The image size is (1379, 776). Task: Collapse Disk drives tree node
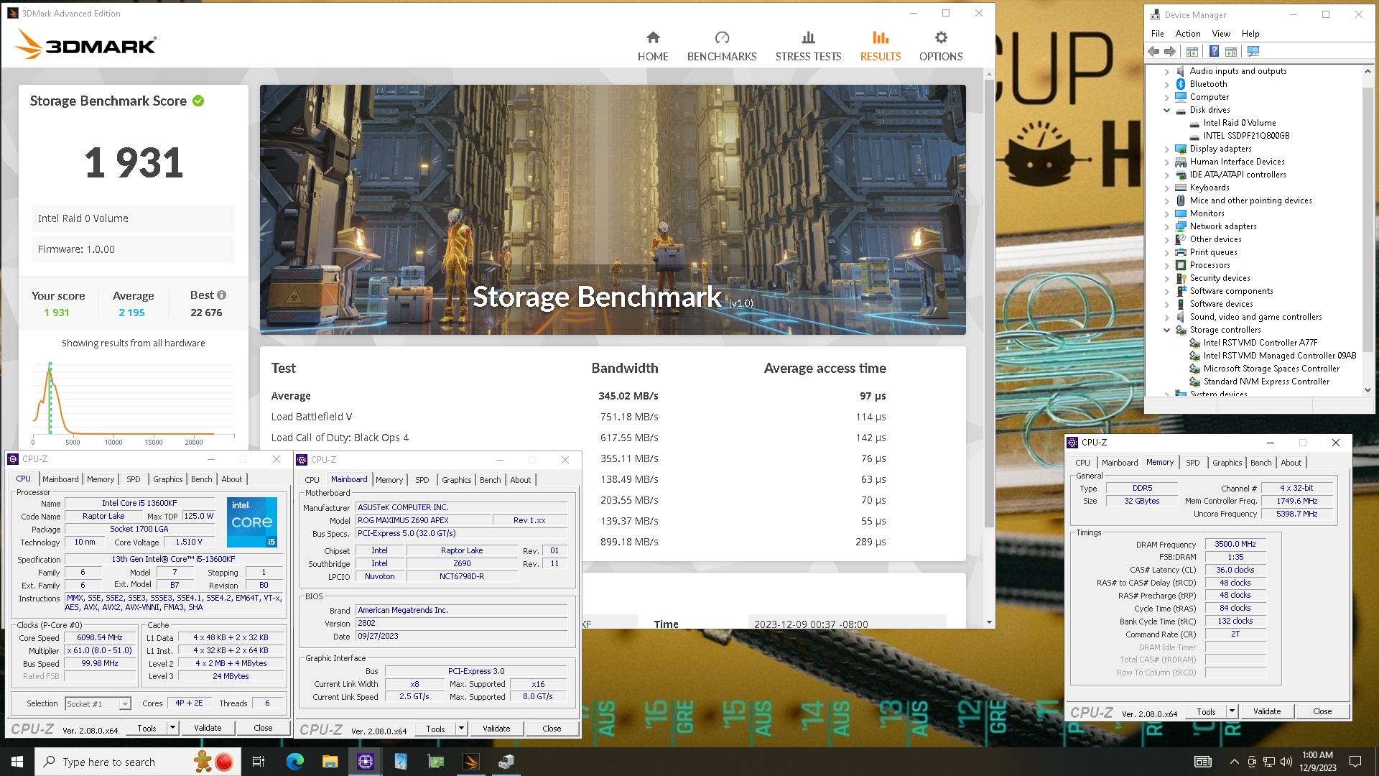pyautogui.click(x=1166, y=110)
